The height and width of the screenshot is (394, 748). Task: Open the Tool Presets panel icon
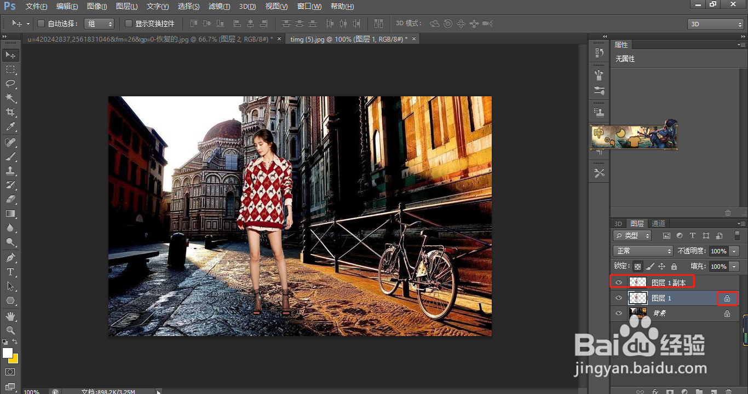click(x=599, y=173)
